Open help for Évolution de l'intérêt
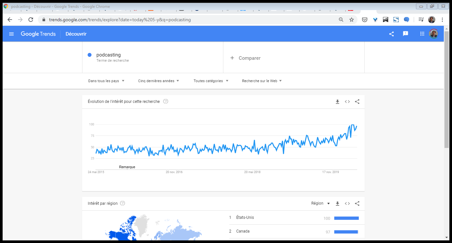This screenshot has height=243, width=452. (165, 101)
